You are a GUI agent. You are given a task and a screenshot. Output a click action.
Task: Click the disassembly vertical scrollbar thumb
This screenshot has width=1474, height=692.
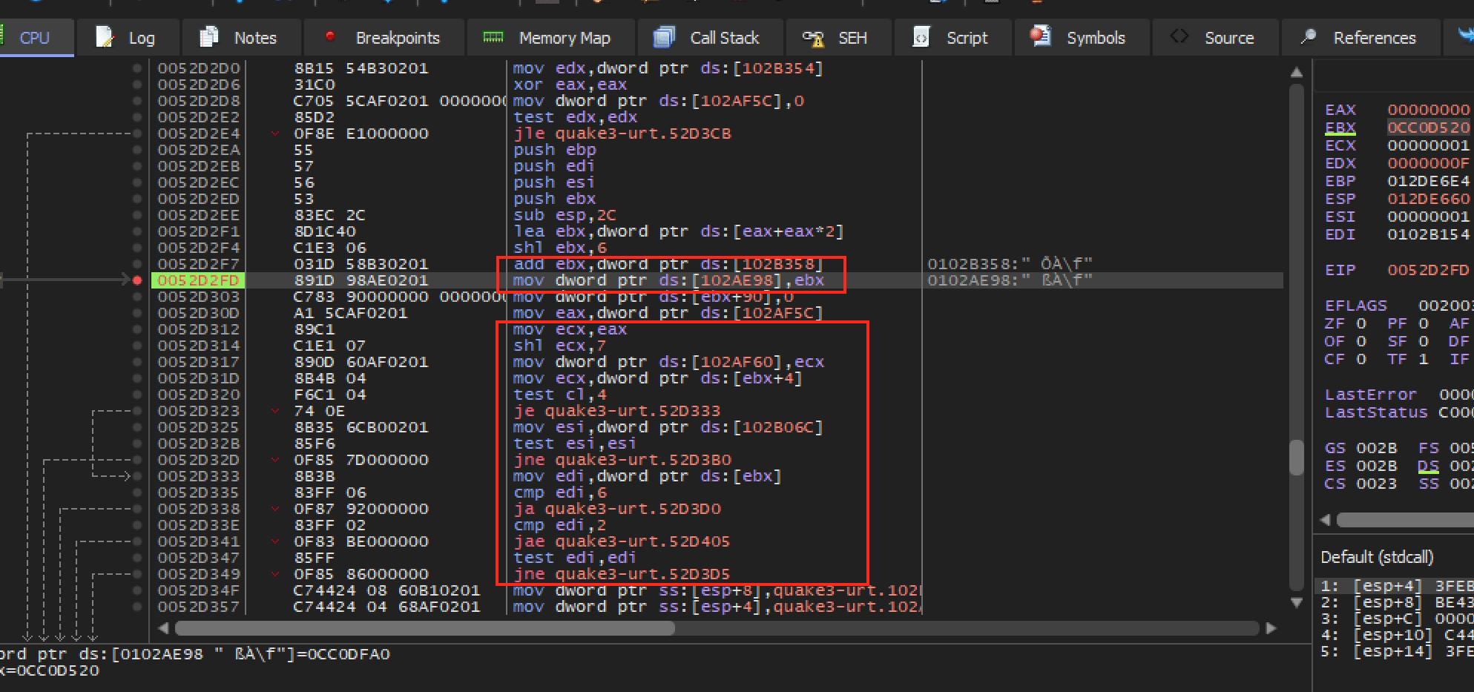coord(1297,458)
